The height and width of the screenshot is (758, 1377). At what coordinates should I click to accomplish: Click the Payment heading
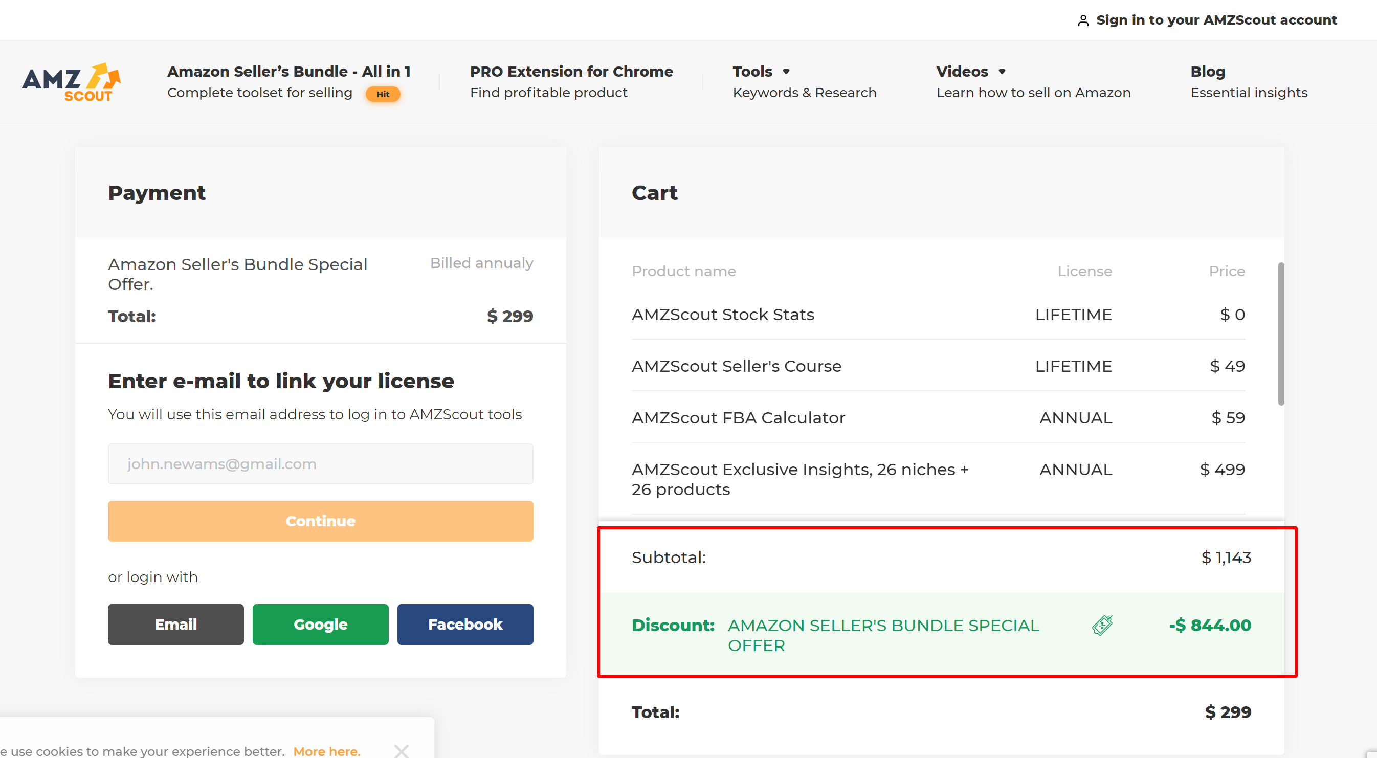click(x=157, y=193)
